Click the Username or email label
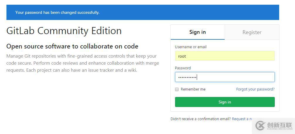Screen dimensions: 295x134 coord(191,47)
